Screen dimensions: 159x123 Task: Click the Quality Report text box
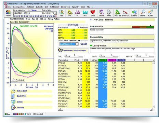[122, 50]
